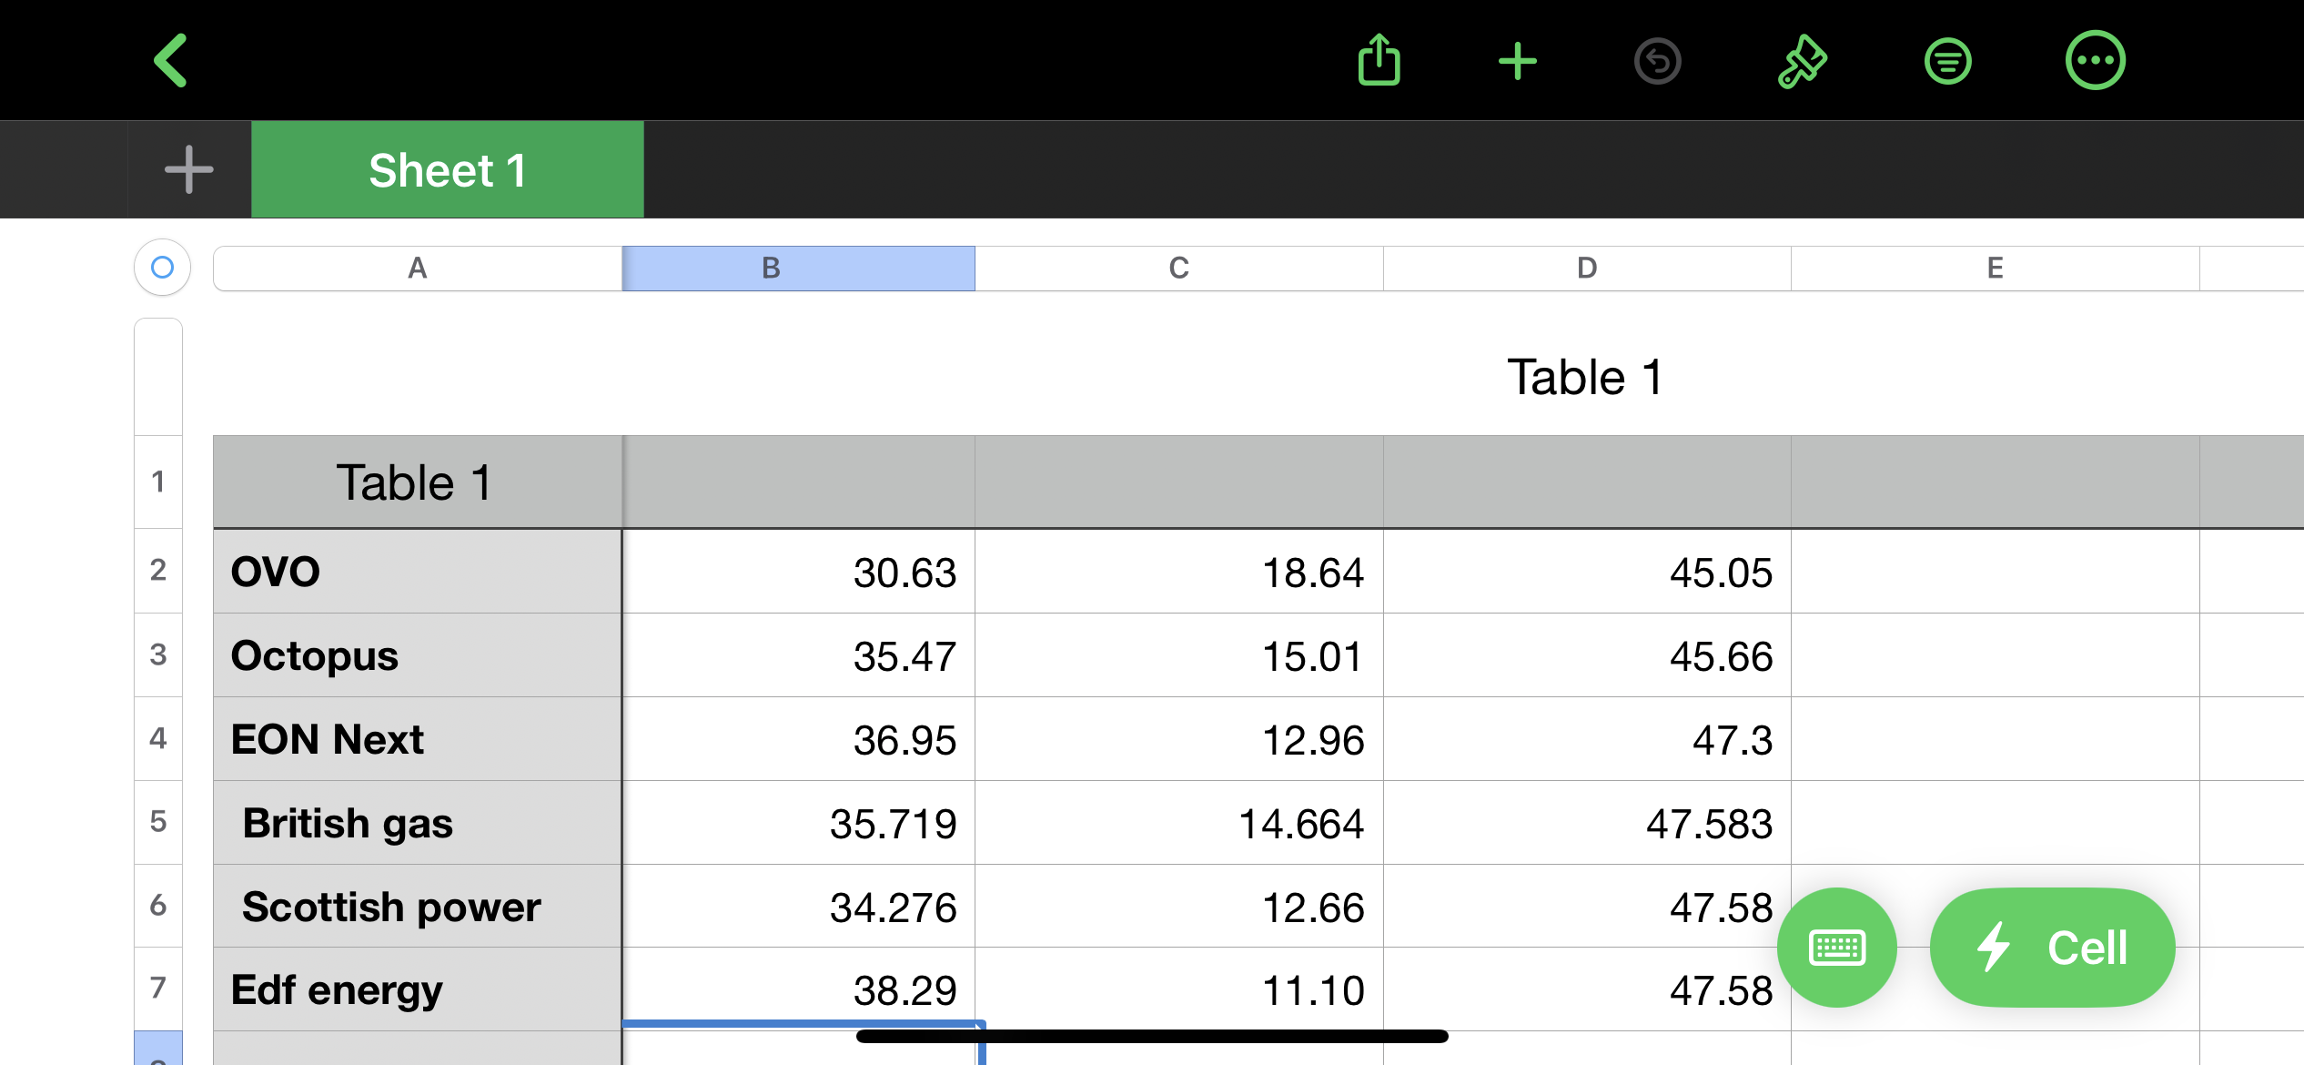Select cell with value 35.47

pos(799,654)
